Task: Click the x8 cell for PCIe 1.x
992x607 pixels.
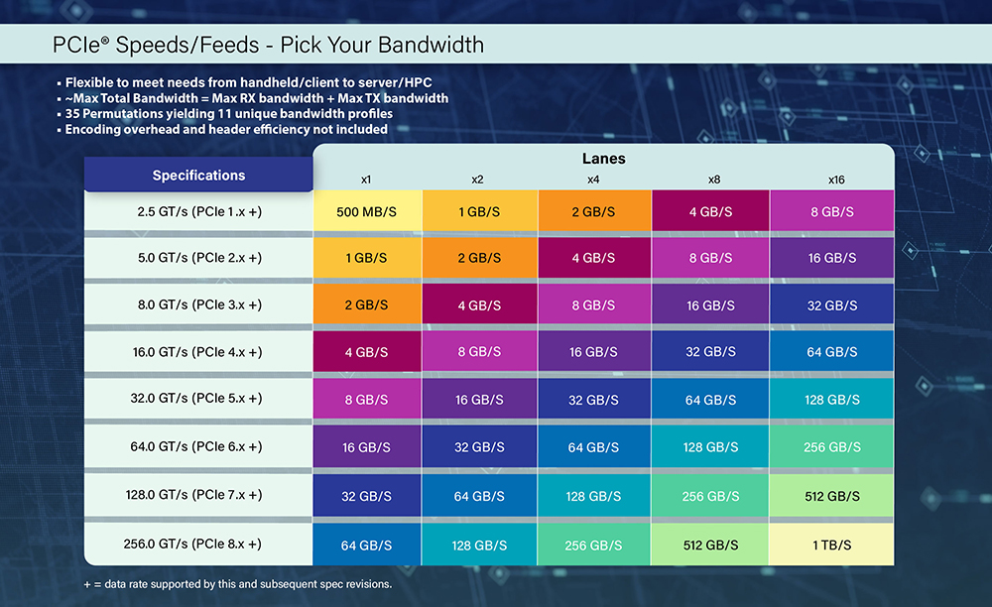Action: coord(710,212)
